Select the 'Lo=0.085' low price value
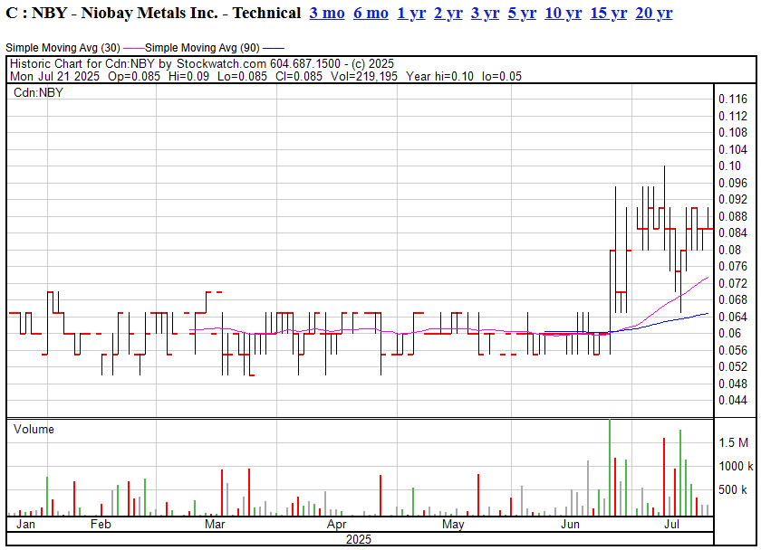Viewport: 761px width, 550px height. coord(242,77)
